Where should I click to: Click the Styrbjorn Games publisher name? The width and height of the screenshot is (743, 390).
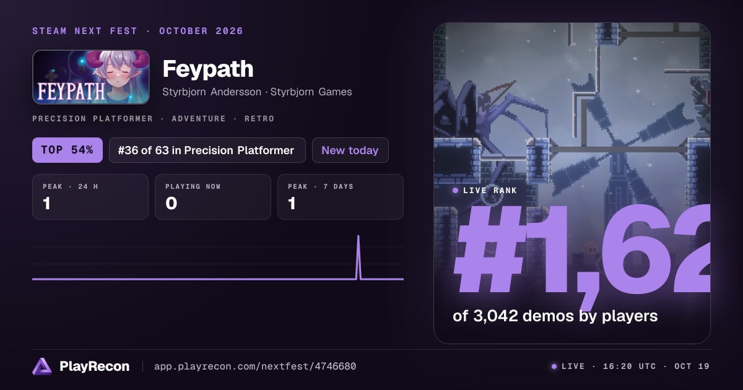(x=311, y=92)
